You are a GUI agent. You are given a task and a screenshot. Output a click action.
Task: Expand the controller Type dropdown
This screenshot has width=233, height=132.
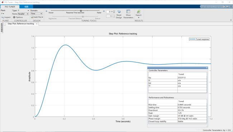(23, 10)
